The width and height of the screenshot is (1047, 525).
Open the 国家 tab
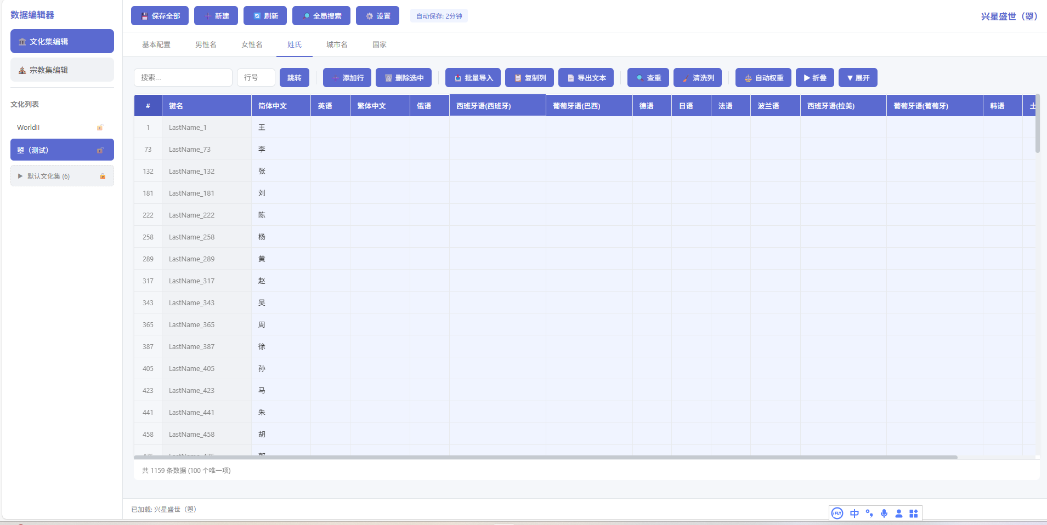click(x=380, y=44)
